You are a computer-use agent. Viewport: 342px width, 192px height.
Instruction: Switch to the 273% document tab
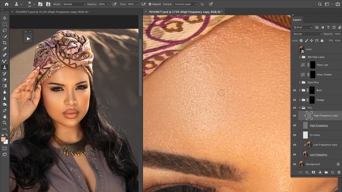tap(185, 12)
